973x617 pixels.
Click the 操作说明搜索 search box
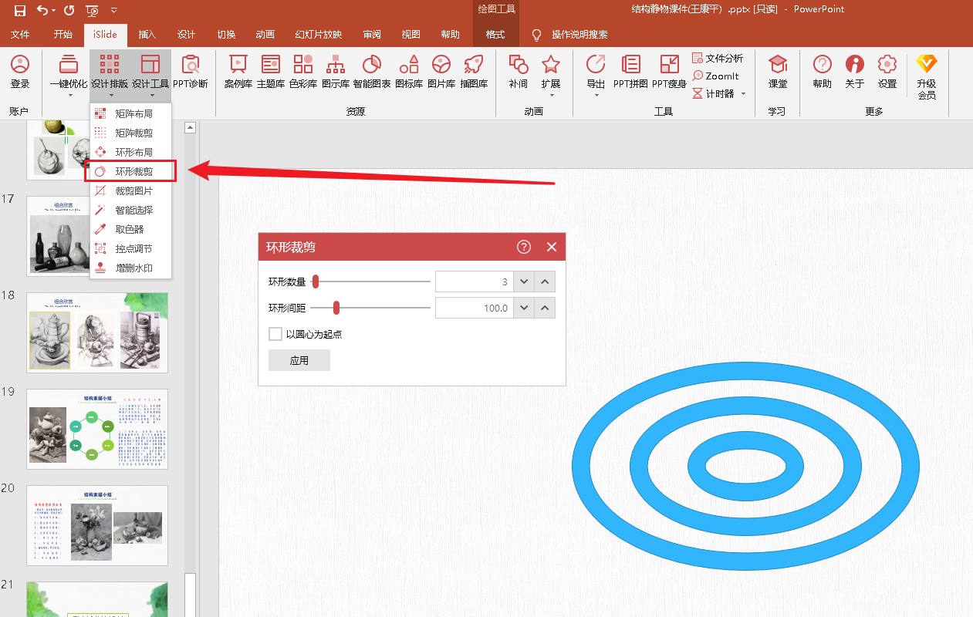point(579,35)
